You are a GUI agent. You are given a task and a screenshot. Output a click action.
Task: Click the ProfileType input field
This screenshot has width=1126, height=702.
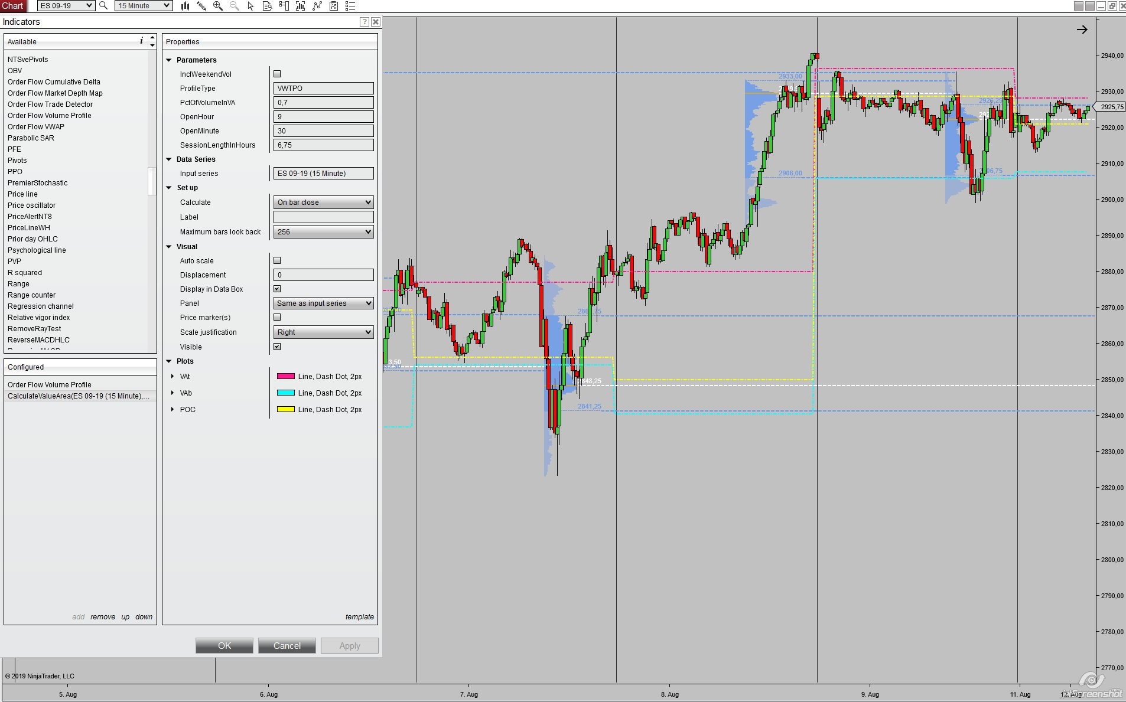324,88
